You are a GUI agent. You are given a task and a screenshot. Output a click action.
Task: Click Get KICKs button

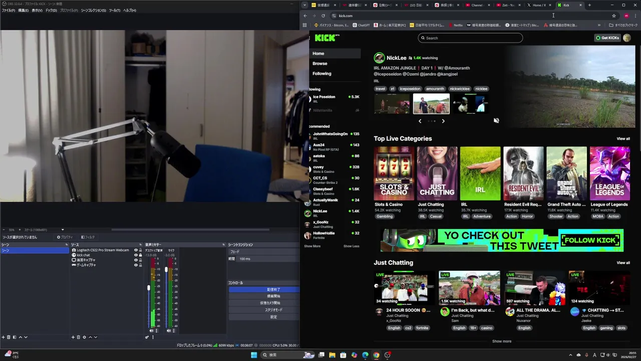(607, 38)
